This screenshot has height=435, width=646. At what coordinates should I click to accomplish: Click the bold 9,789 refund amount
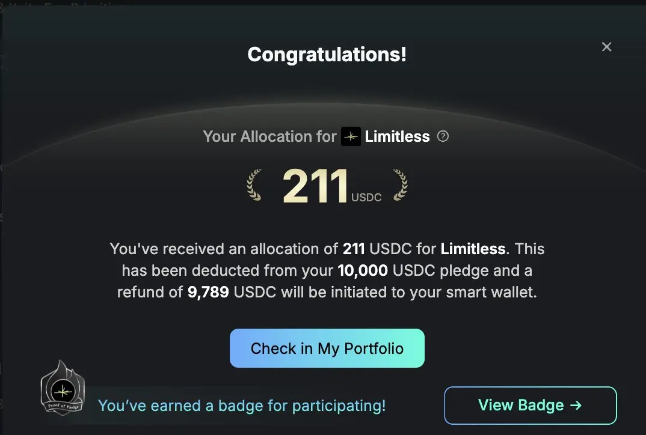[x=208, y=292]
